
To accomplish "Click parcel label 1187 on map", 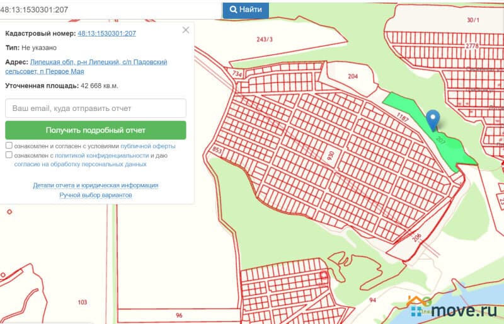I will [402, 117].
